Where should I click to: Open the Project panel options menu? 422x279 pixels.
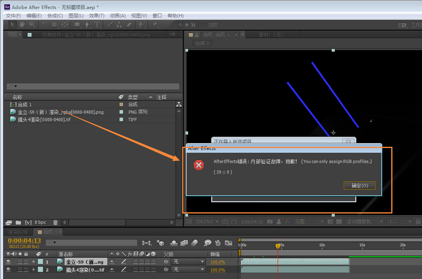coord(172,34)
